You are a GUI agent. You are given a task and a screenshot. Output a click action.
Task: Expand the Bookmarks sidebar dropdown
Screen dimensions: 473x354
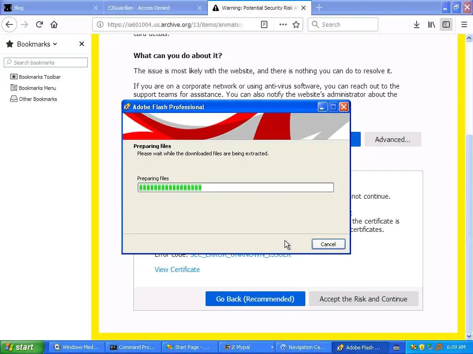[55, 44]
